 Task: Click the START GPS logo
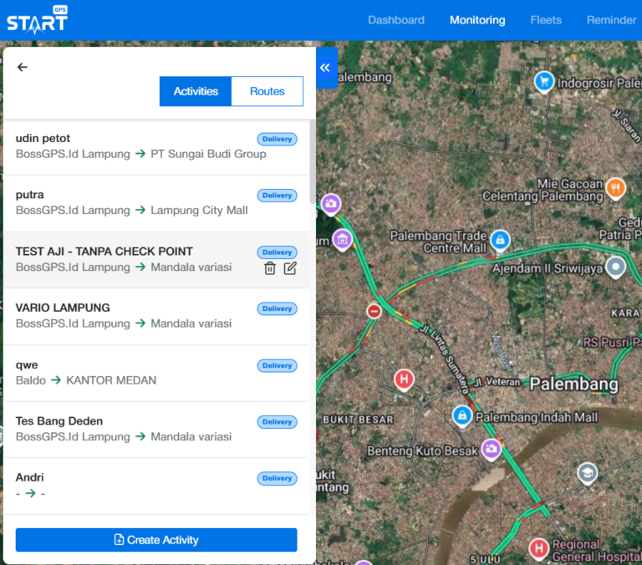37,20
